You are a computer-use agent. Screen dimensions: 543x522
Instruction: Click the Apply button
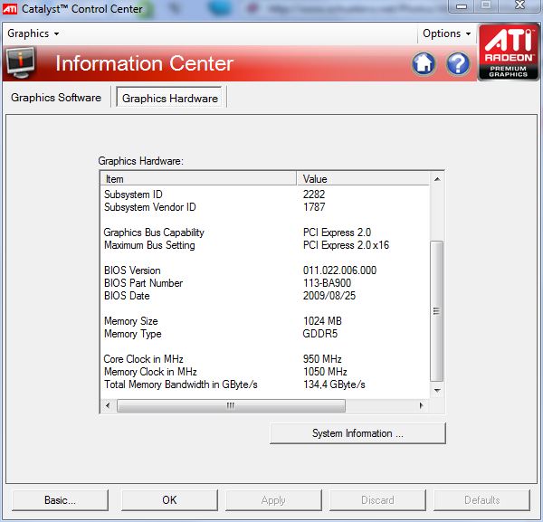(273, 500)
